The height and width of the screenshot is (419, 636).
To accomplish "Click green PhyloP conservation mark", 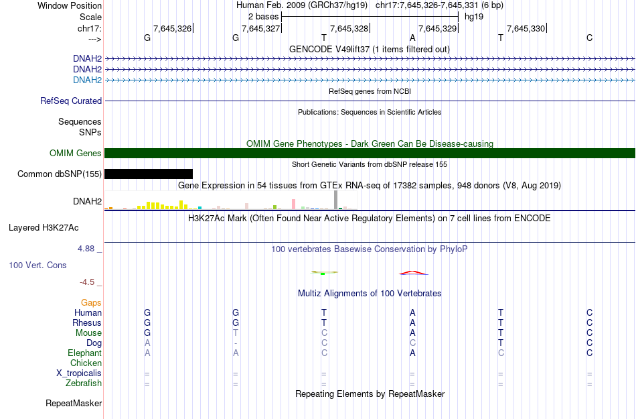I will [x=323, y=274].
